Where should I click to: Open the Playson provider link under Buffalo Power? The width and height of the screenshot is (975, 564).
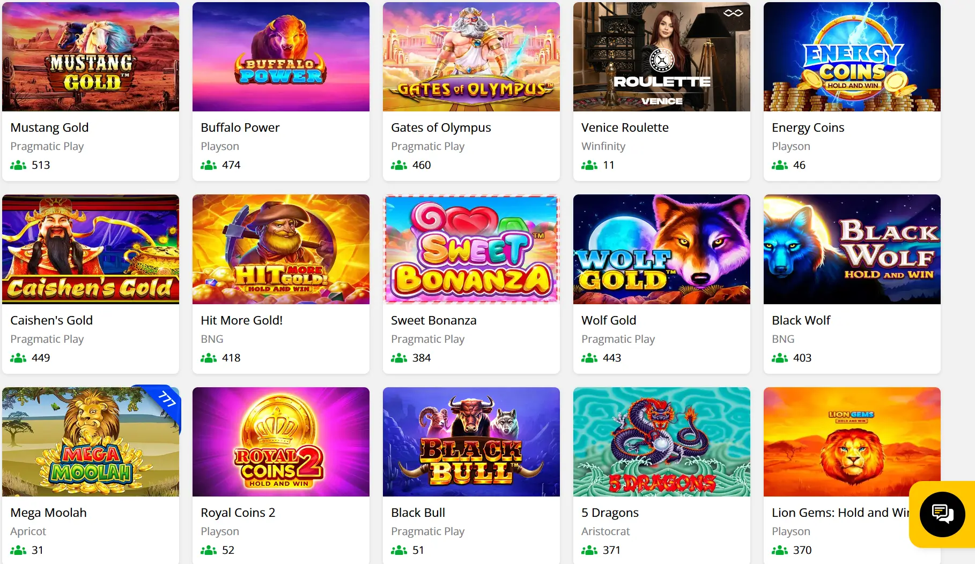pyautogui.click(x=219, y=146)
